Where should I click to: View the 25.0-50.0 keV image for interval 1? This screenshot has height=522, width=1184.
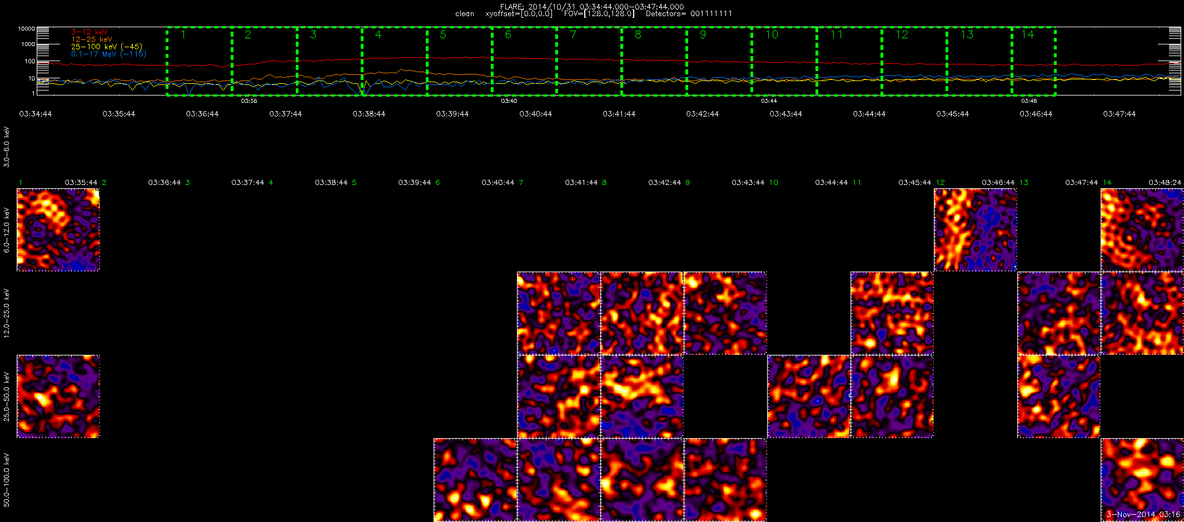coord(58,396)
